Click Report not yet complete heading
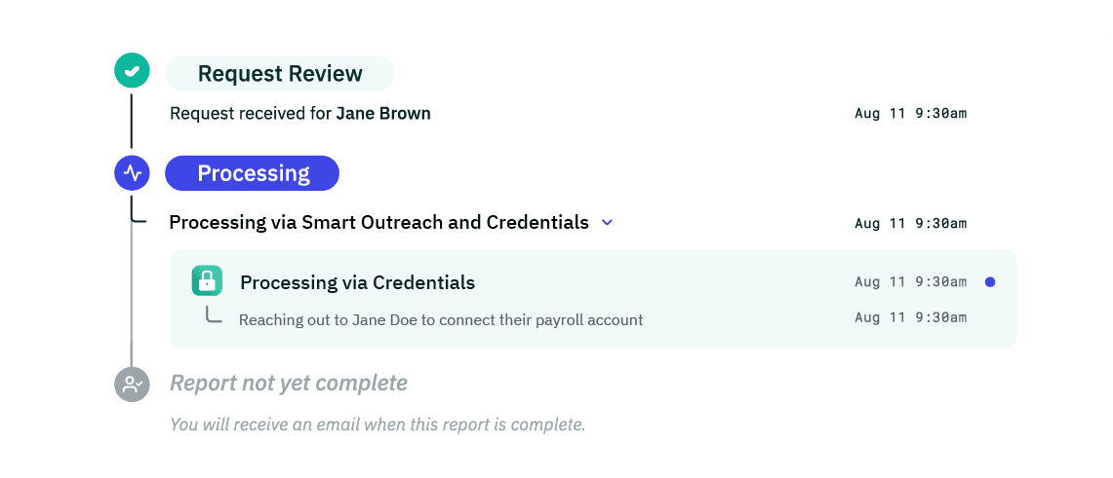 [288, 384]
